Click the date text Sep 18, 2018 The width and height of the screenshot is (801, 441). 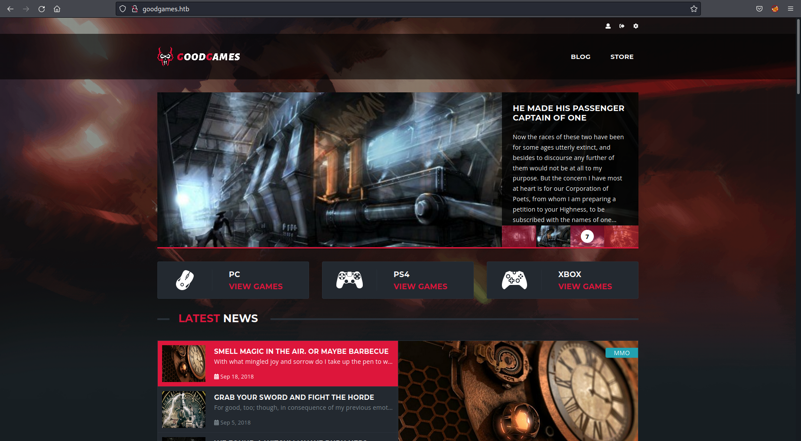pos(237,377)
